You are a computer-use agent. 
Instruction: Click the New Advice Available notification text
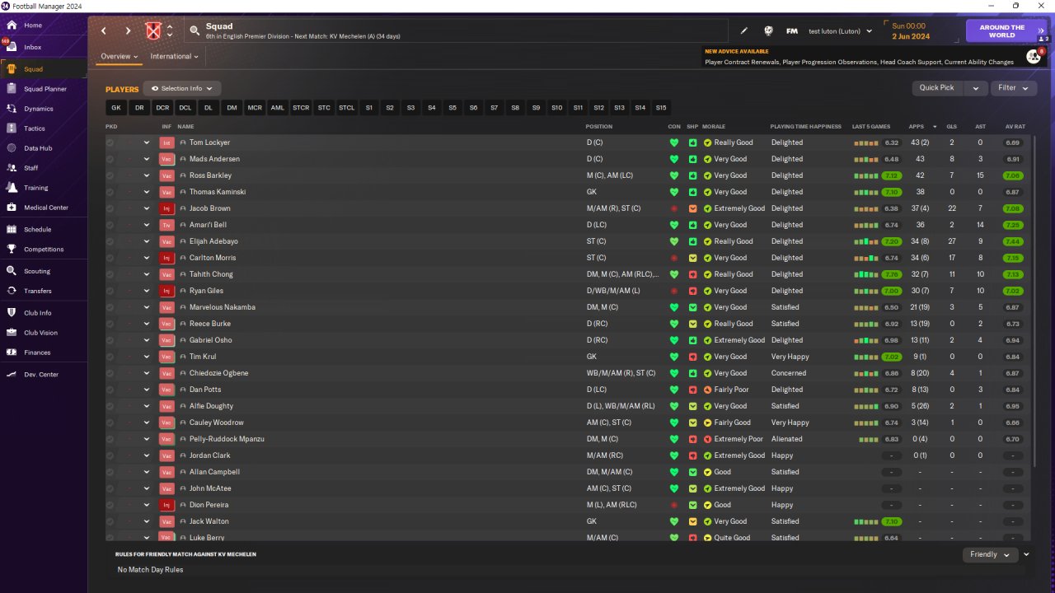pyautogui.click(x=737, y=51)
